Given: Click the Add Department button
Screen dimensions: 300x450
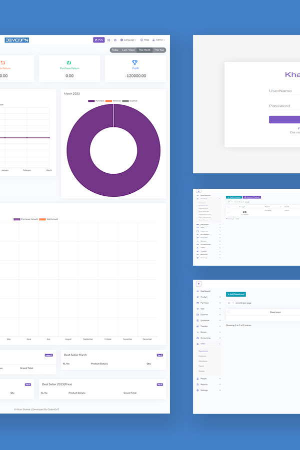Looking at the screenshot, I should click(236, 294).
